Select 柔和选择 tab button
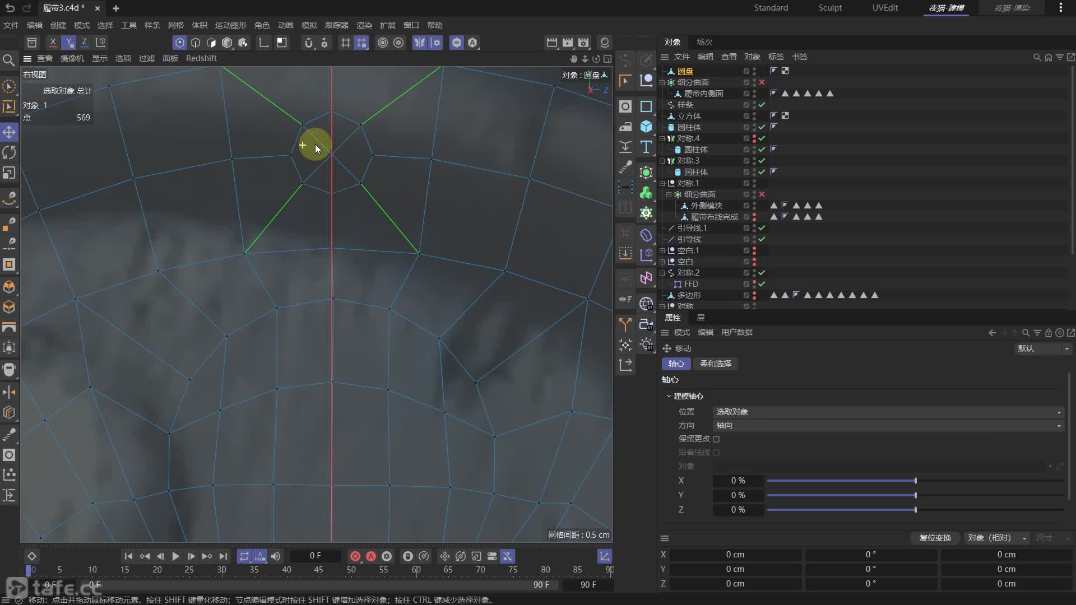The height and width of the screenshot is (605, 1076). click(x=716, y=364)
